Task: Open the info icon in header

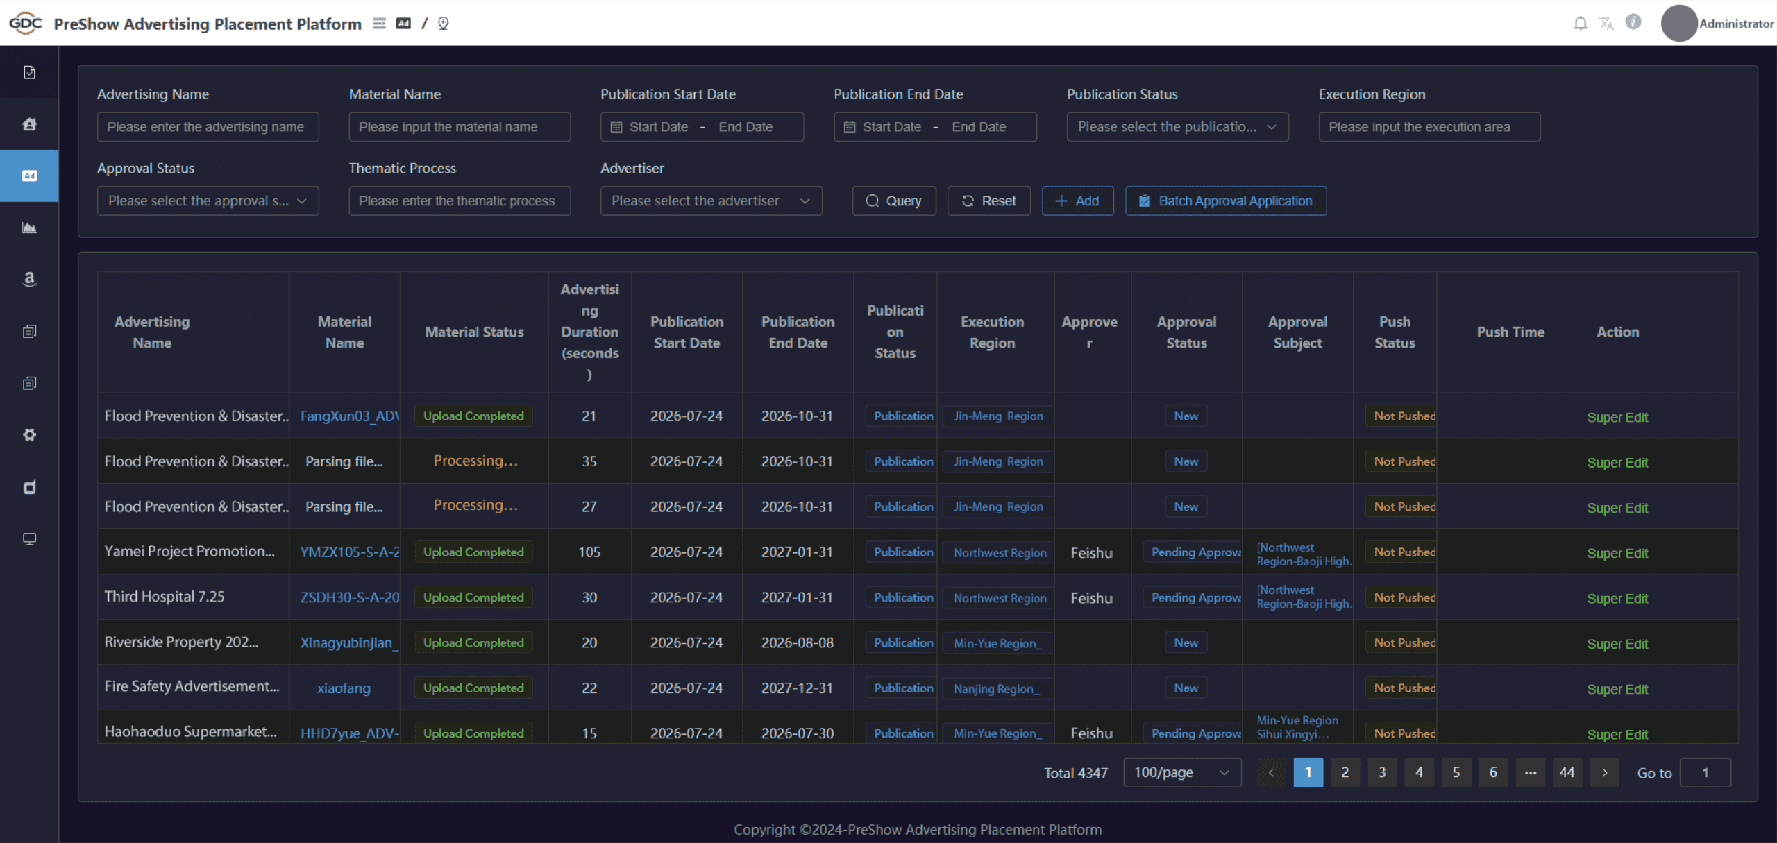Action: coord(1633,22)
